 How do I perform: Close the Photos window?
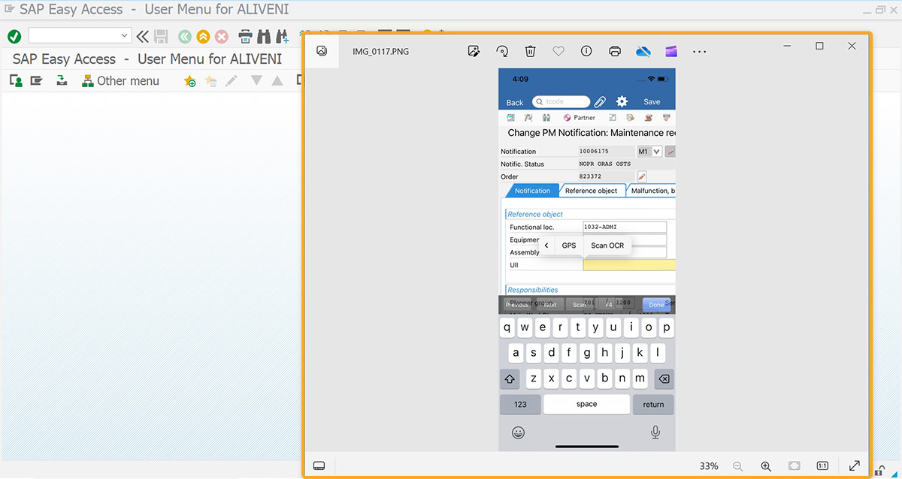[852, 46]
